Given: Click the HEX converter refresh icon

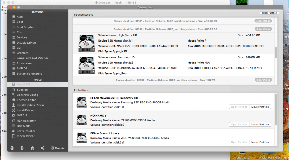Looking at the screenshot, I should coord(14,121).
